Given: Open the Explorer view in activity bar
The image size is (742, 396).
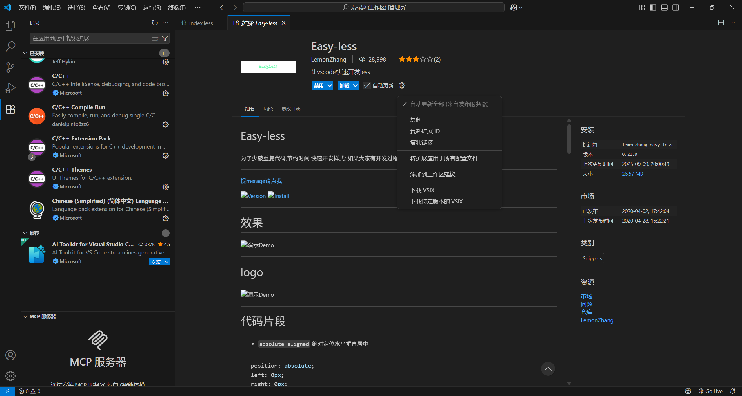Looking at the screenshot, I should (10, 26).
